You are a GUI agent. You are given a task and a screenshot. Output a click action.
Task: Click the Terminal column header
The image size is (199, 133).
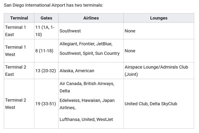coord(19,18)
